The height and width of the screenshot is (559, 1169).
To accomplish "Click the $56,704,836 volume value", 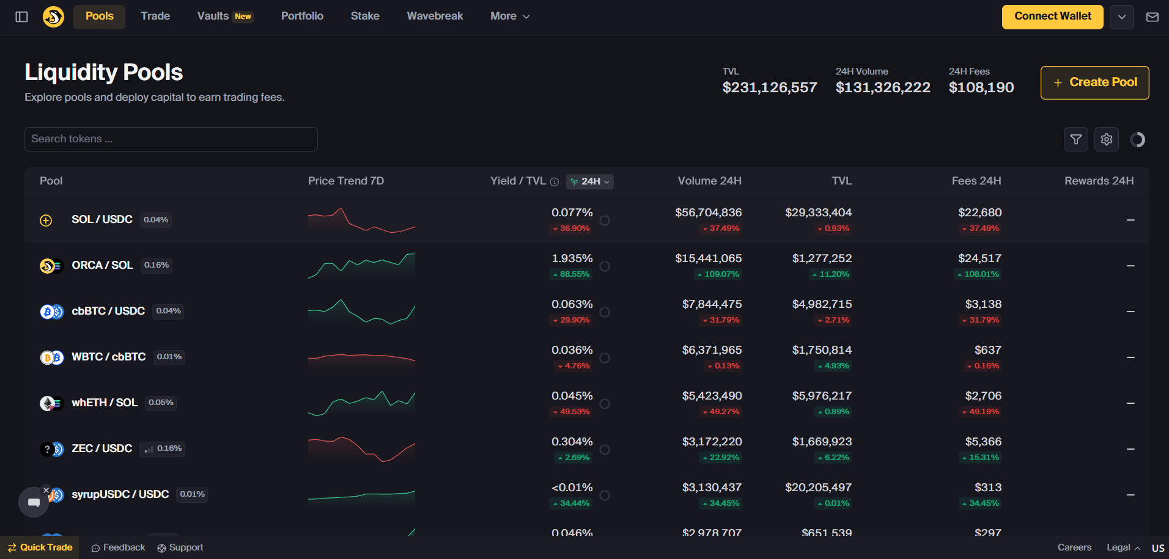I will pyautogui.click(x=708, y=213).
